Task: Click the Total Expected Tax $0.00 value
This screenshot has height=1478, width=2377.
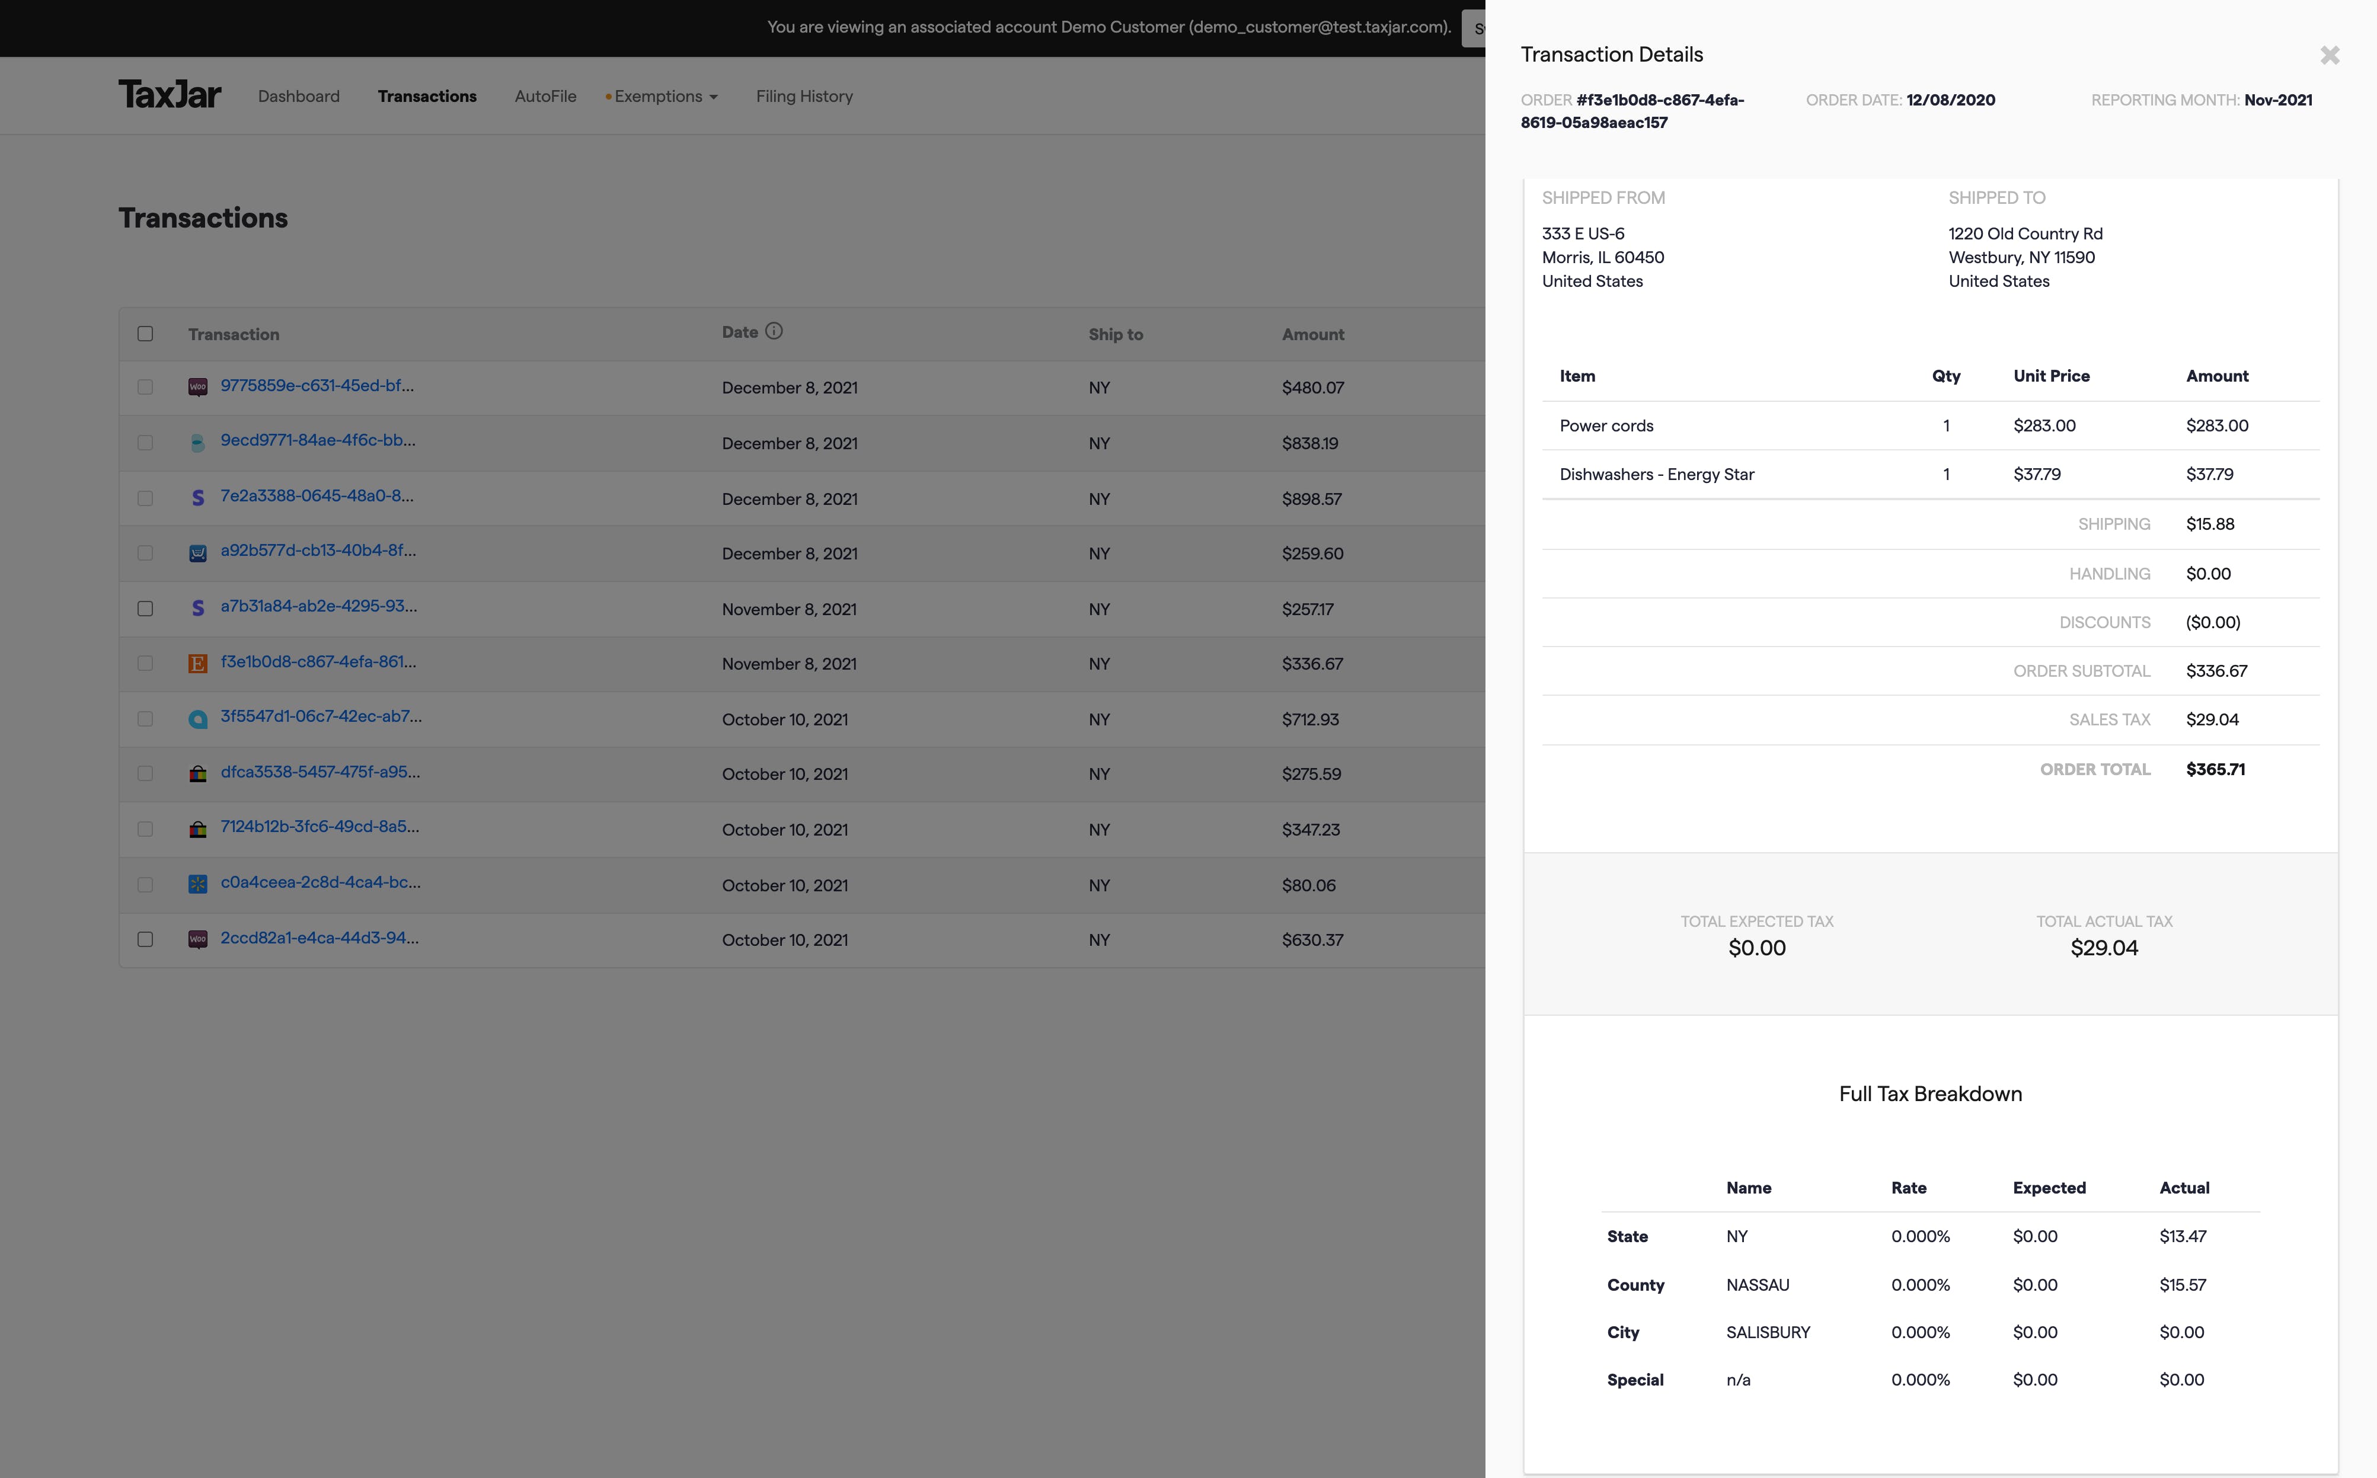Action: click(x=1756, y=948)
